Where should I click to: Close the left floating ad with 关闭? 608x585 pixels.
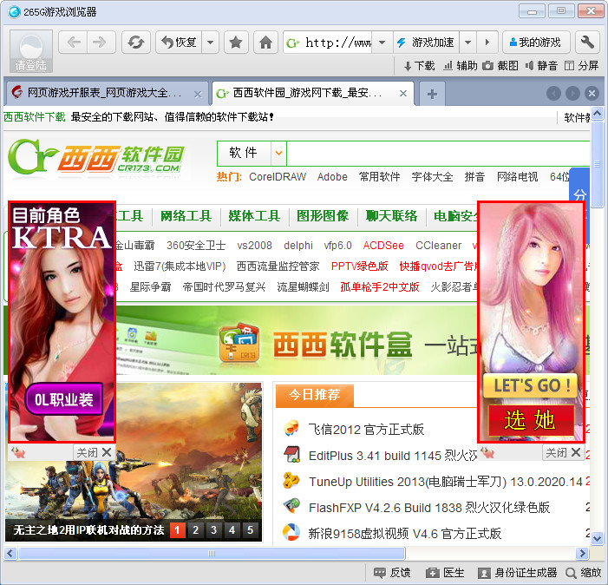pos(94,452)
